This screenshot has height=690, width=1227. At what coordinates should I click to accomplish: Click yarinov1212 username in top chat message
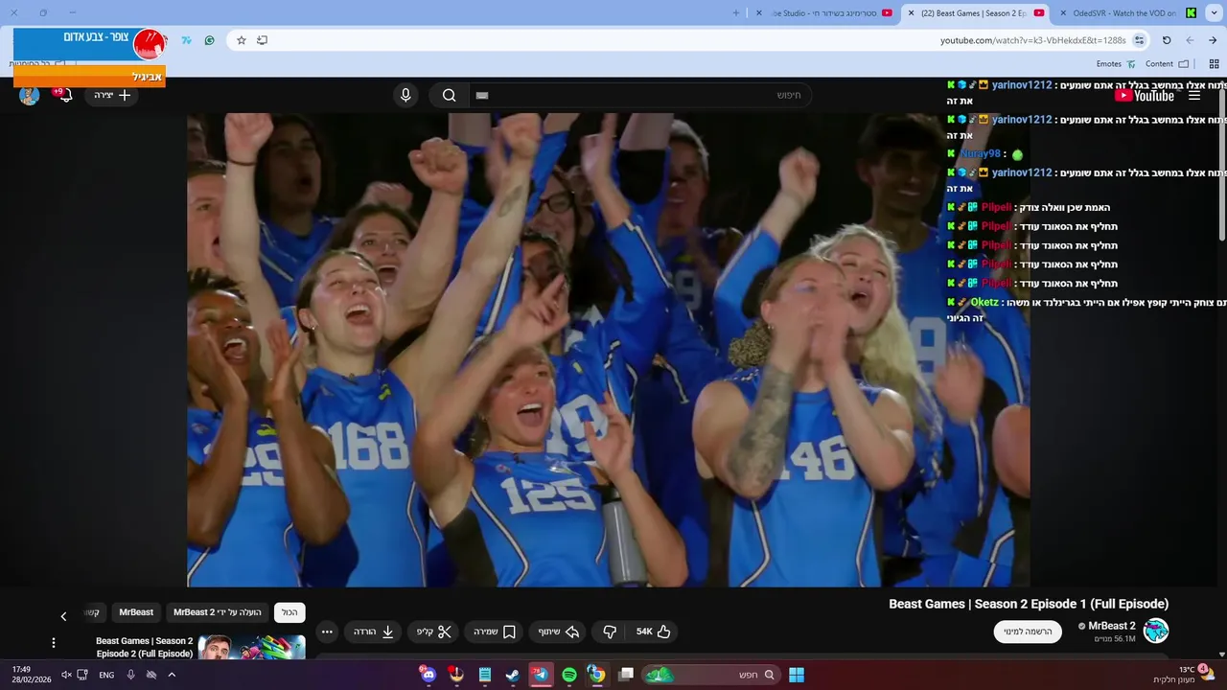(1021, 85)
